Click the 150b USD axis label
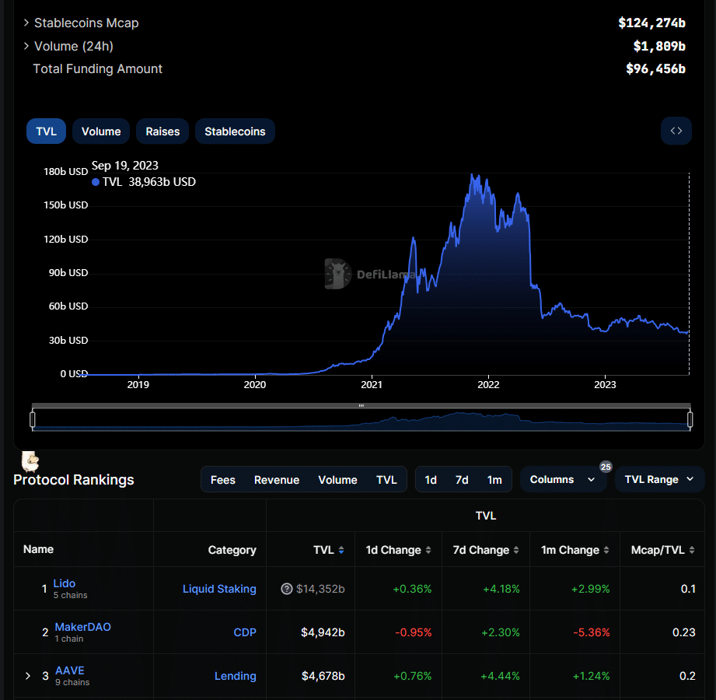Screen dimensions: 716x700 pyautogui.click(x=66, y=205)
